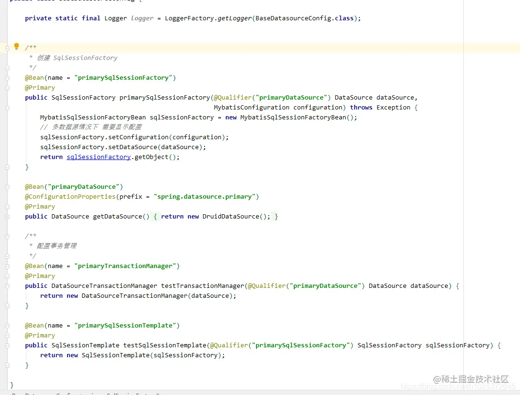520x395 pixels.
Task: Click @Primary annotation above testSqlSessionTemplate method
Action: pos(40,336)
